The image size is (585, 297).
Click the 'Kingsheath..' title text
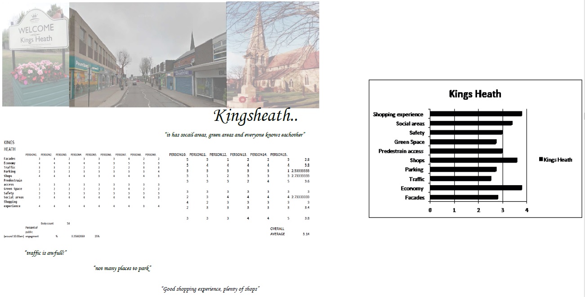tap(255, 115)
